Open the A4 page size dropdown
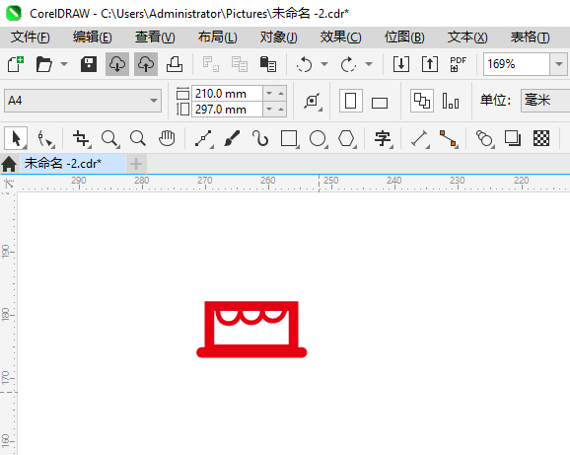 click(83, 101)
